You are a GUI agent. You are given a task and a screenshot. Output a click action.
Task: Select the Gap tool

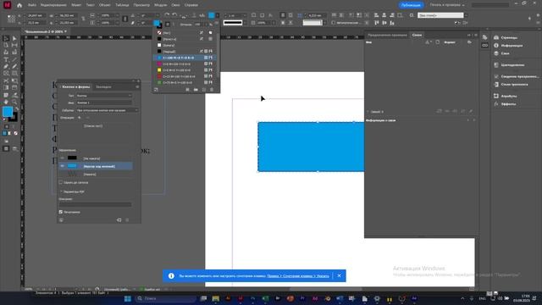14,45
